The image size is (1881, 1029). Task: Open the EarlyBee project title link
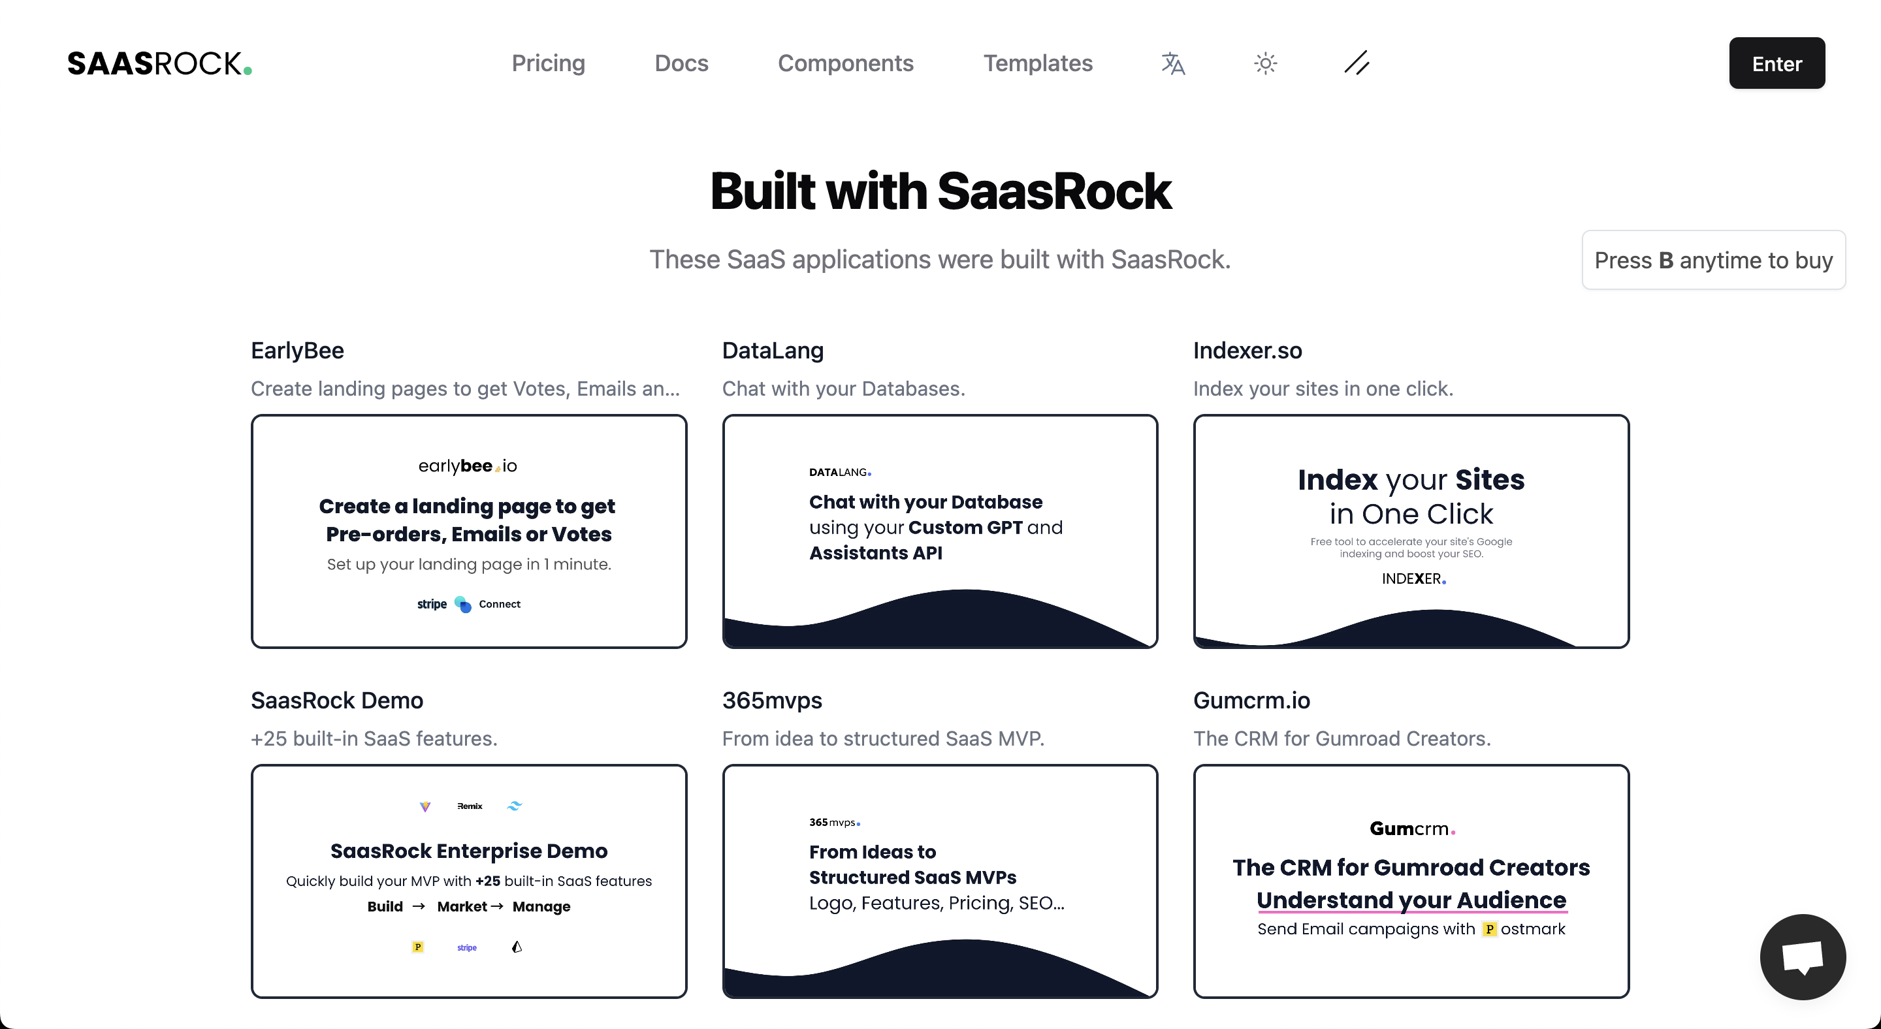pyautogui.click(x=297, y=351)
